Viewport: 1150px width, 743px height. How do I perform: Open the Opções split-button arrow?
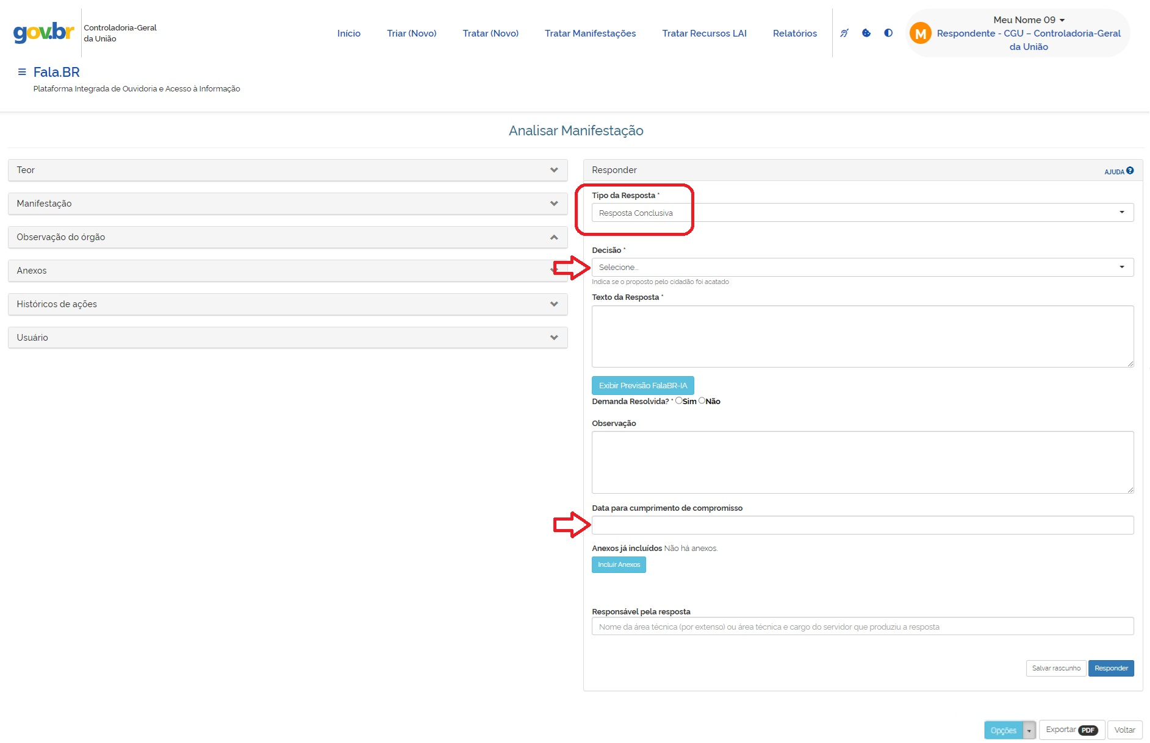pyautogui.click(x=1029, y=730)
